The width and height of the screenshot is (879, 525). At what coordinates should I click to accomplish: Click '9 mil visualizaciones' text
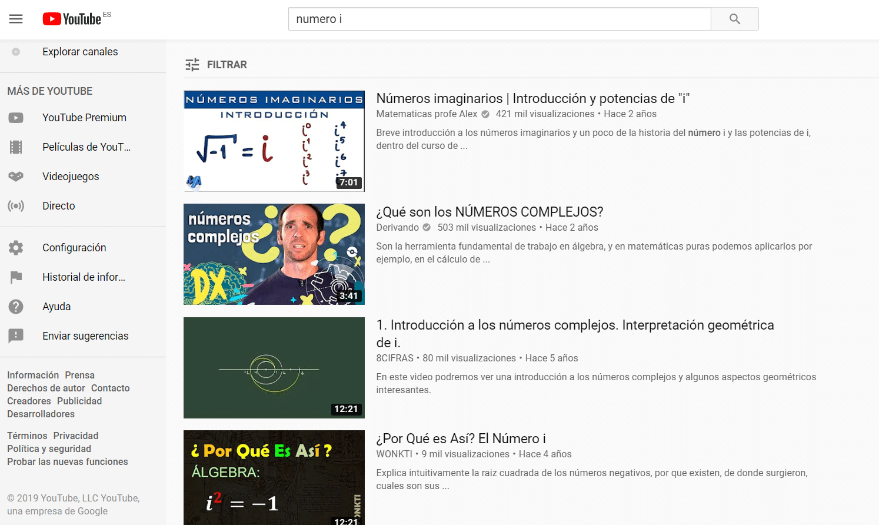tap(465, 454)
